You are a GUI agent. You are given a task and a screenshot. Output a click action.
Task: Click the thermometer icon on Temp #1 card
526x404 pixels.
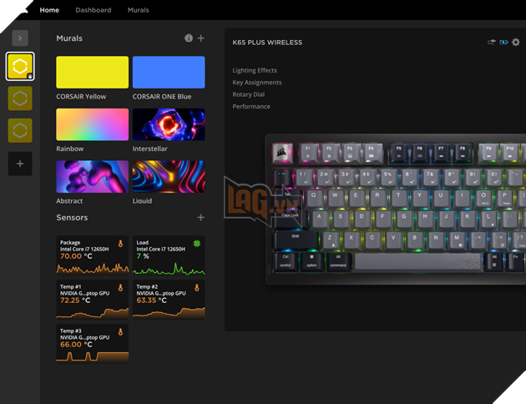(120, 288)
